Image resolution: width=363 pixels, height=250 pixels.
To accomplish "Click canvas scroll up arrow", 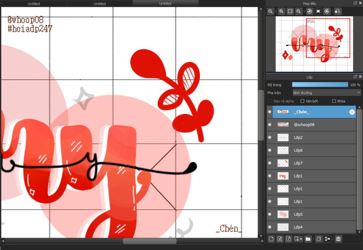I will tap(261, 9).
